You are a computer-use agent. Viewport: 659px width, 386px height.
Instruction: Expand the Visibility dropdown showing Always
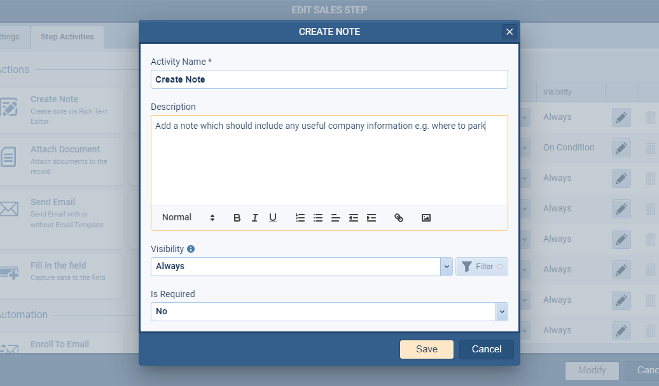(x=446, y=267)
